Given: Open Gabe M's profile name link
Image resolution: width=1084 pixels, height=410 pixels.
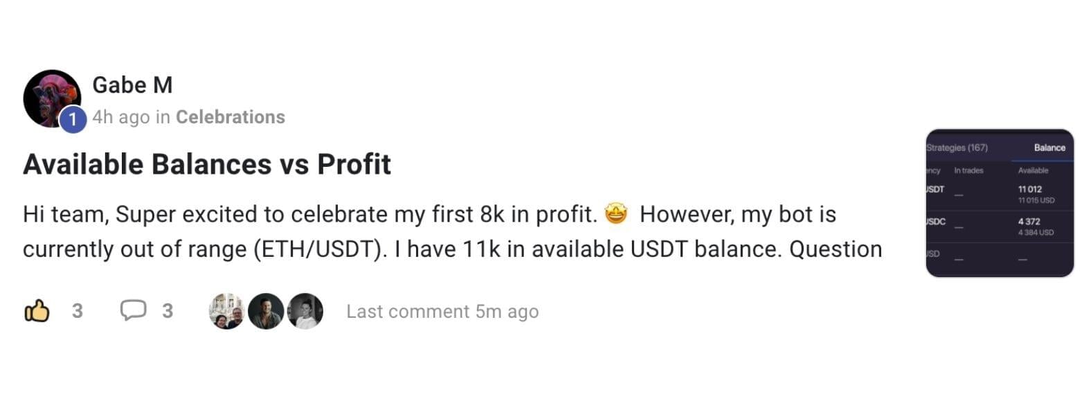Looking at the screenshot, I should pyautogui.click(x=132, y=85).
